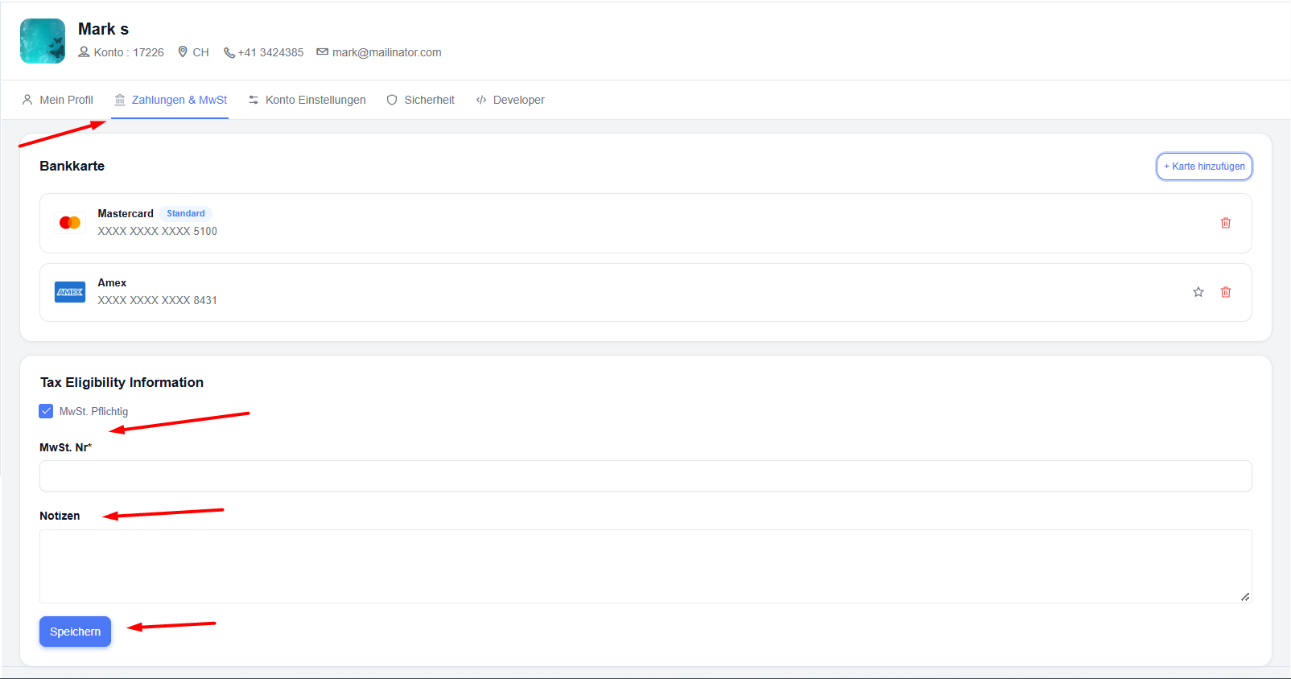Screen dimensions: 1291x679
Task: Click the email envelope icon in header
Action: pyautogui.click(x=322, y=52)
